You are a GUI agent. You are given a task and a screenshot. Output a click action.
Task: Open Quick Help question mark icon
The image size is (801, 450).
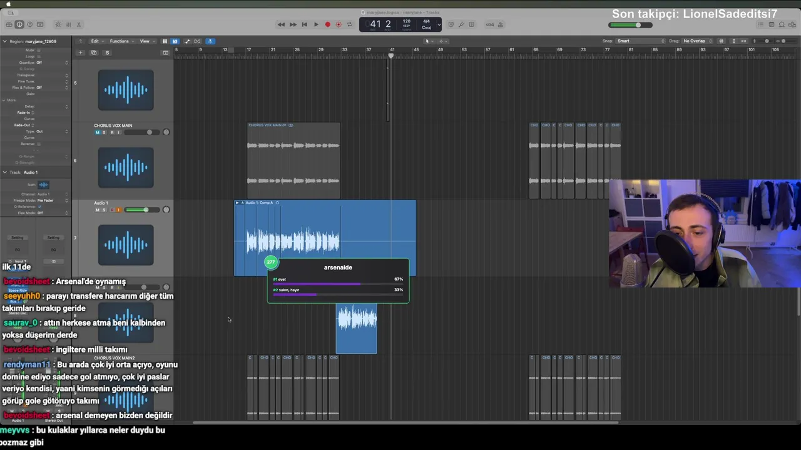(x=29, y=24)
